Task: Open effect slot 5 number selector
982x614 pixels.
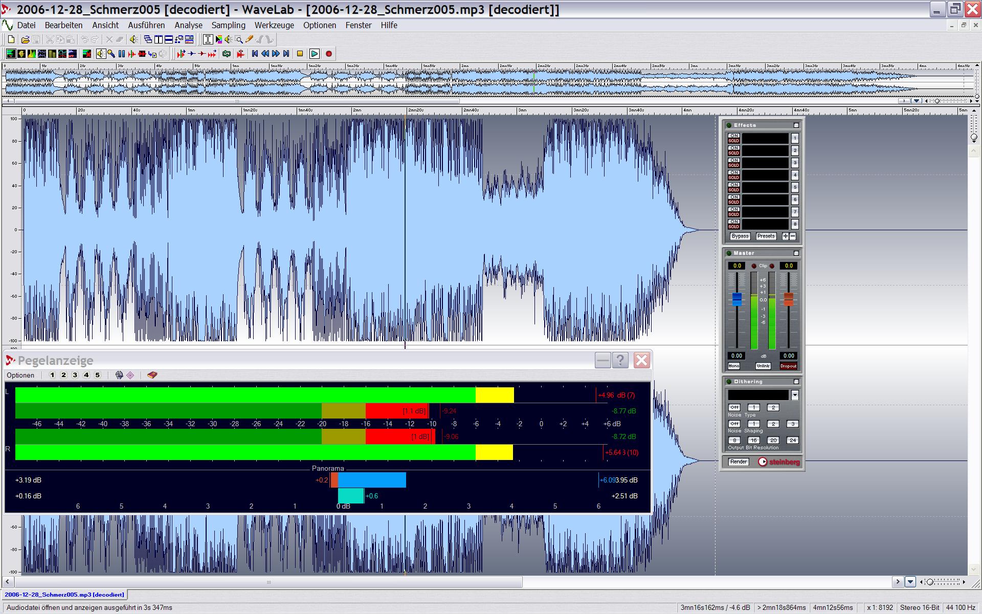Action: [x=795, y=187]
